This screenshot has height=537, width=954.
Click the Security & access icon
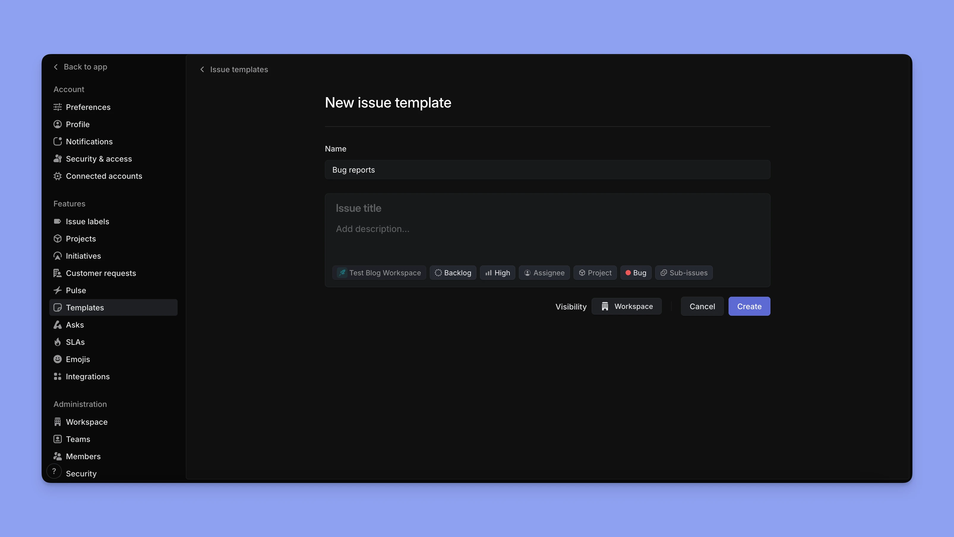click(x=58, y=159)
